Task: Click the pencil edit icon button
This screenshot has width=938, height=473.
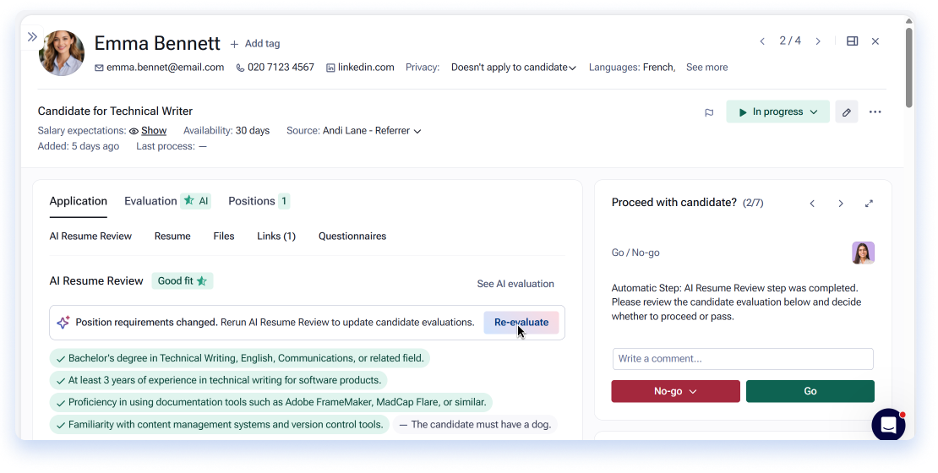Action: click(x=847, y=111)
